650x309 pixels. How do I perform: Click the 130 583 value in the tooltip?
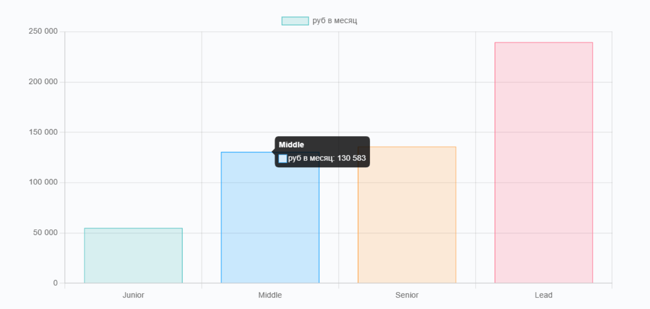[352, 158]
